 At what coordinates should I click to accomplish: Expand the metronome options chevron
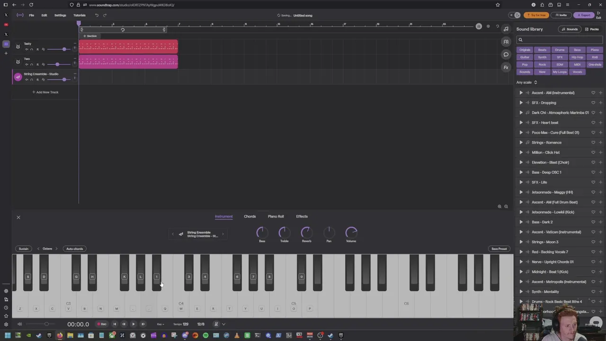click(223, 324)
